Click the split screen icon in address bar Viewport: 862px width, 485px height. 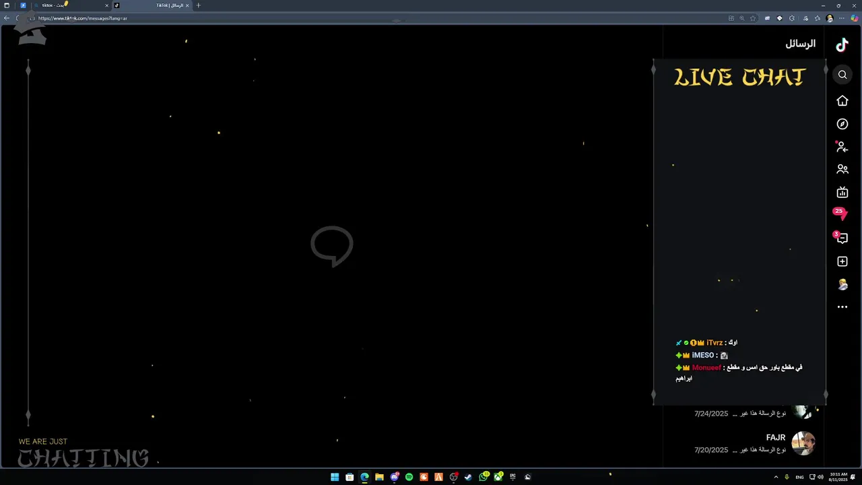pyautogui.click(x=731, y=18)
